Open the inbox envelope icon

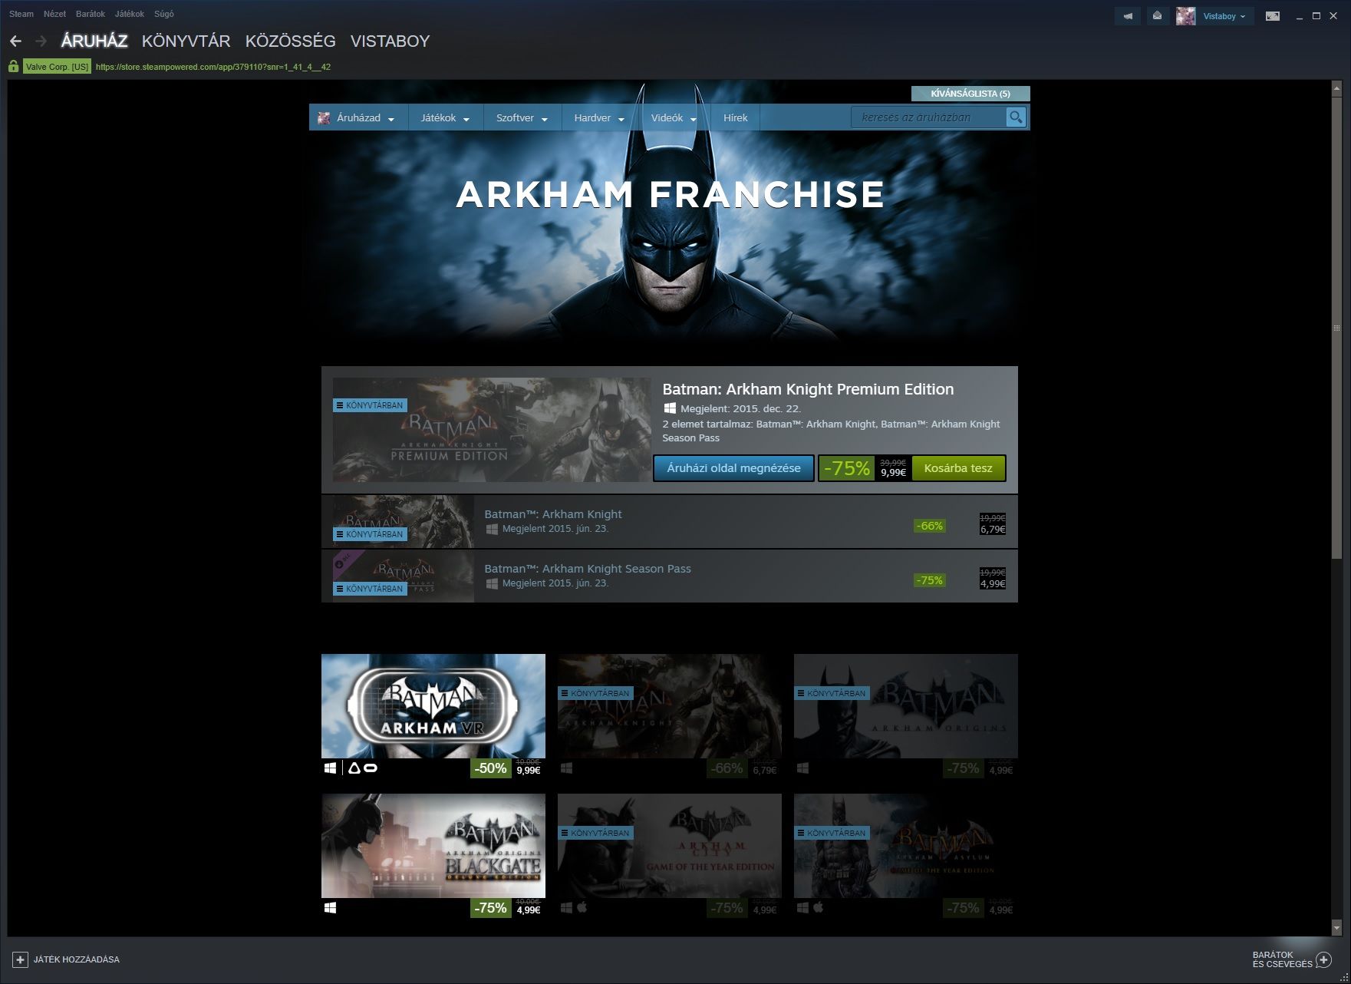[1158, 16]
